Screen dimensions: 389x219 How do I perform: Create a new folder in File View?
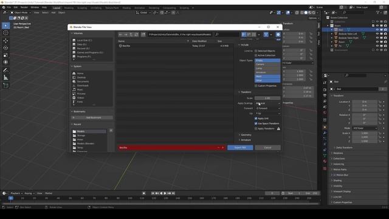coord(143,35)
